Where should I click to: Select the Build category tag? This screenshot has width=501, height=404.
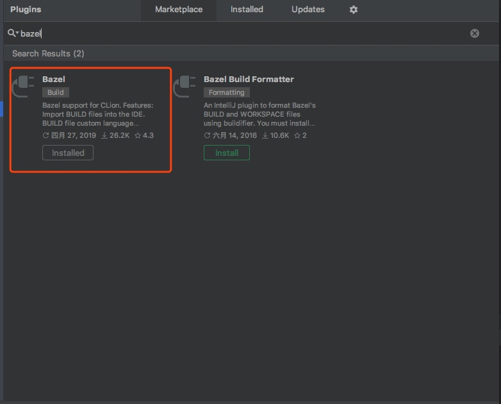56,92
